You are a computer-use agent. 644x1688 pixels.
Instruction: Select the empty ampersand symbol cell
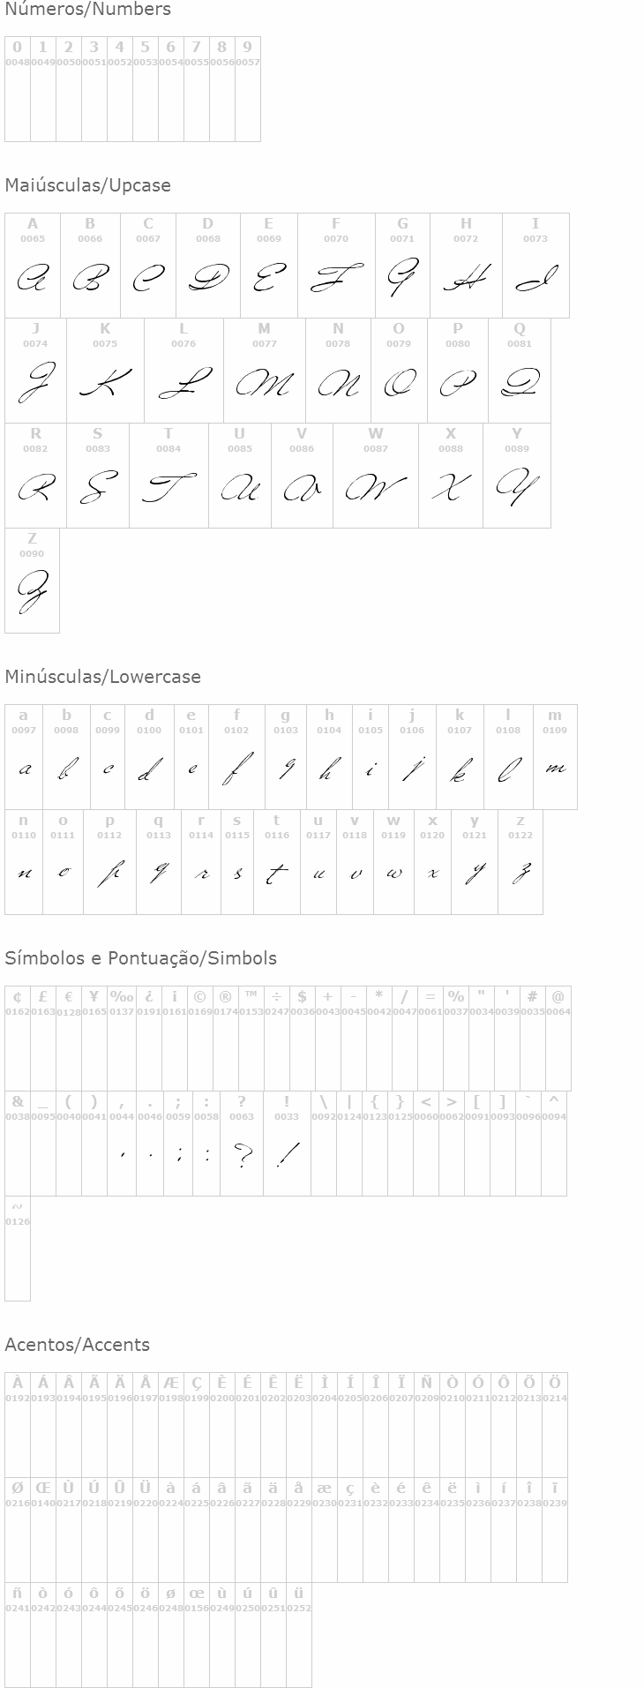18,1144
